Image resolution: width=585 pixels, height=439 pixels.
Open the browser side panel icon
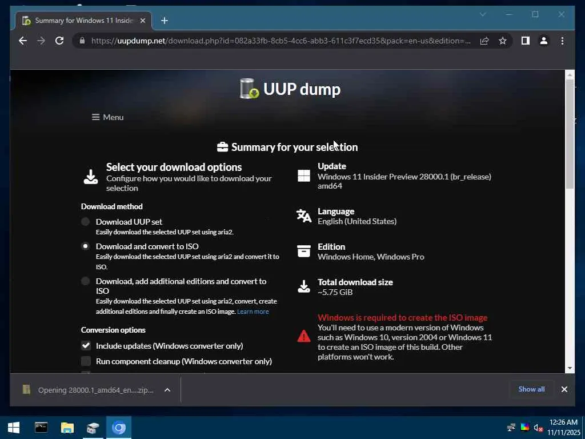pos(526,41)
